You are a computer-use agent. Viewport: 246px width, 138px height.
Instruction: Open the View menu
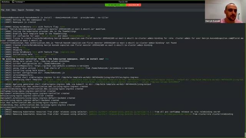[14, 10]
